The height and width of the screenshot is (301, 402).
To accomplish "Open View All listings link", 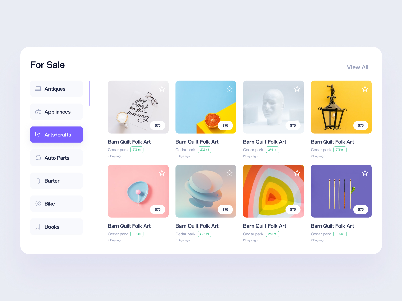I will 357,67.
